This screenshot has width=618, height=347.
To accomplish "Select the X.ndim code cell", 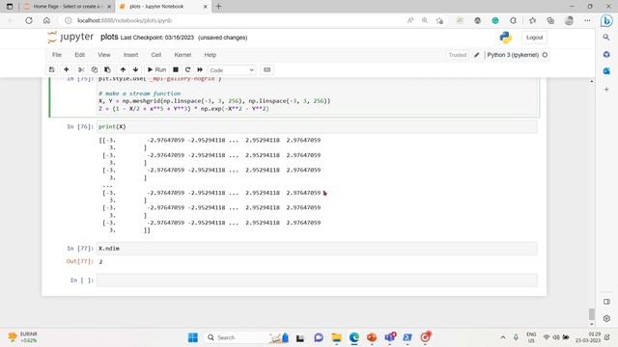I will (x=317, y=249).
